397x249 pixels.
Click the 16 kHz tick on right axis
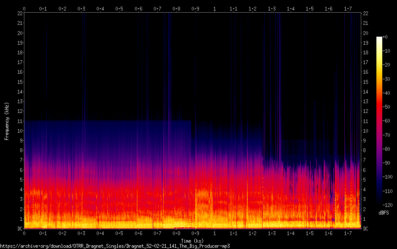(365, 72)
